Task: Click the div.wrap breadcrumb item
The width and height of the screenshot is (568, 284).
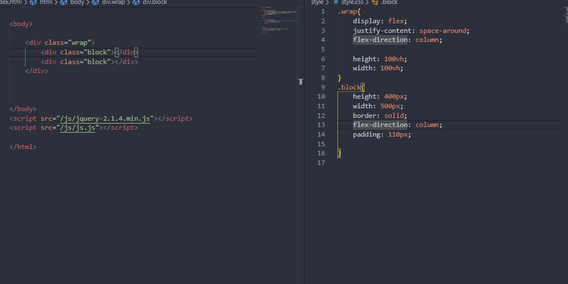Action: [113, 2]
